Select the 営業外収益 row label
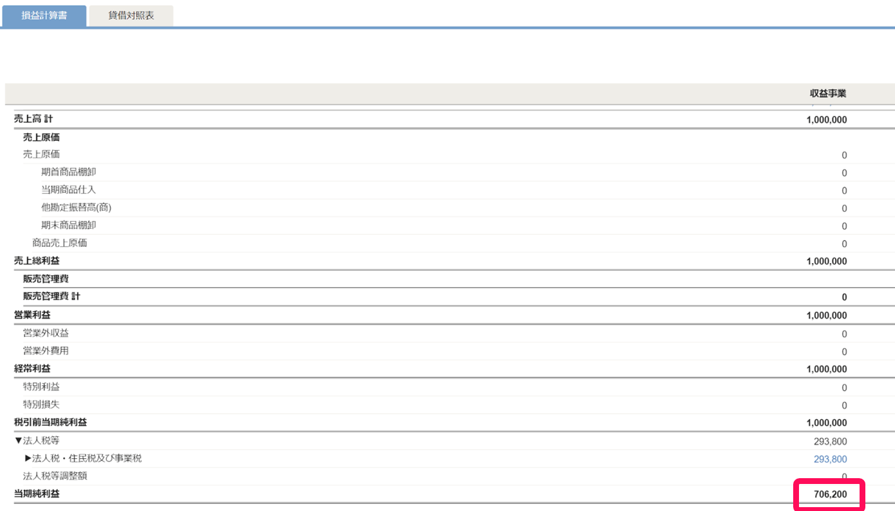Screen dimensions: 895x511 [46, 333]
